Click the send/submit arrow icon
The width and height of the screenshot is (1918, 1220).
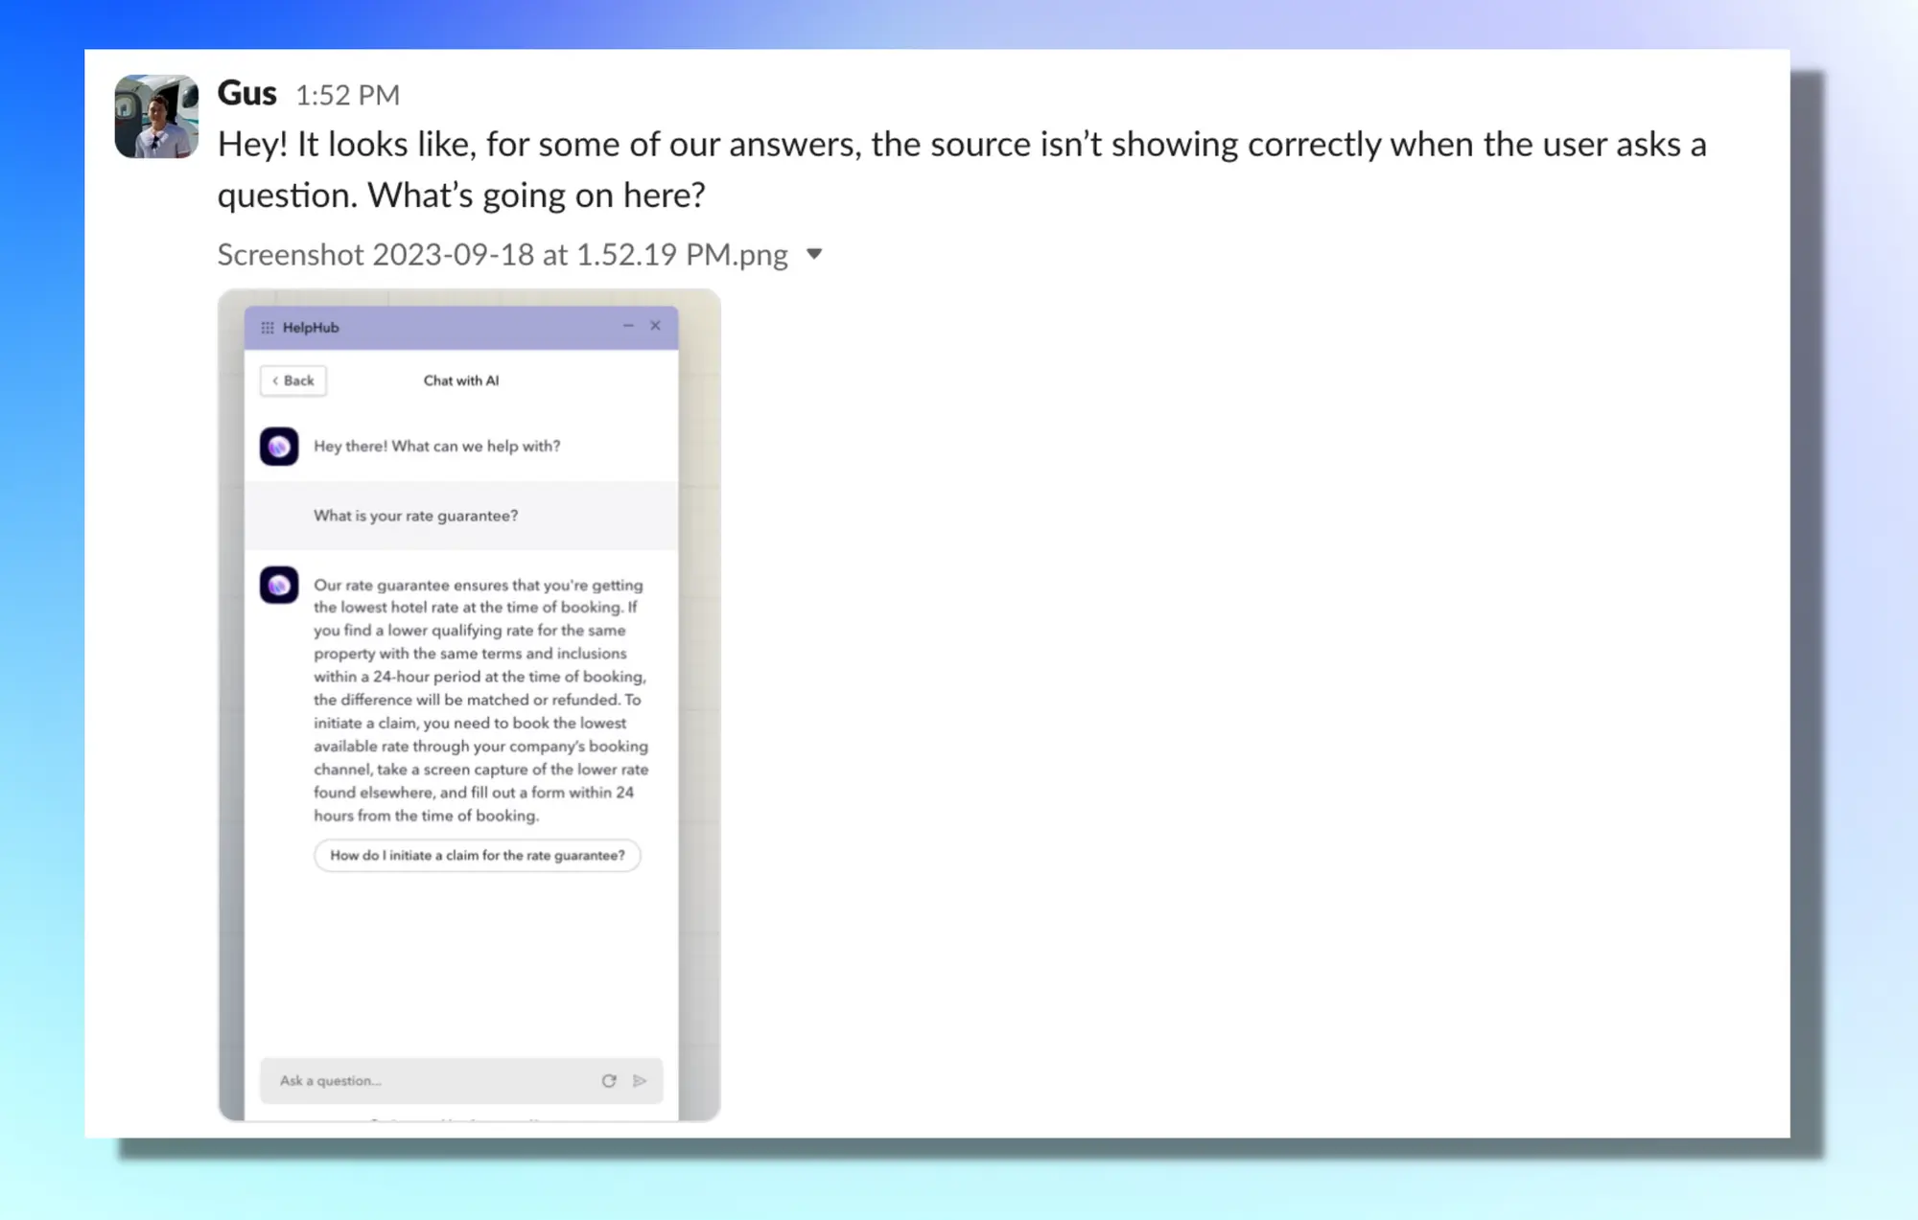click(641, 1080)
